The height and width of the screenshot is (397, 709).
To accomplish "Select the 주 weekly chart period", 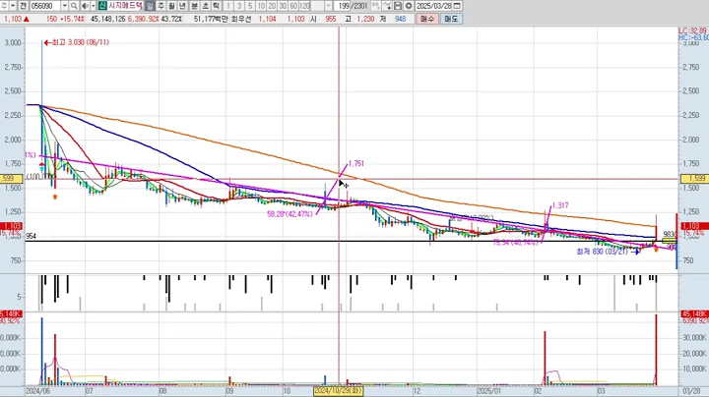I will coord(161,6).
